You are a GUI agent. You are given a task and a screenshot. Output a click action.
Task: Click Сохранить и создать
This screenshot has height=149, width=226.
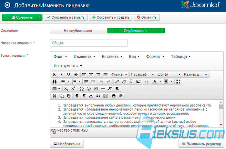[110, 17]
